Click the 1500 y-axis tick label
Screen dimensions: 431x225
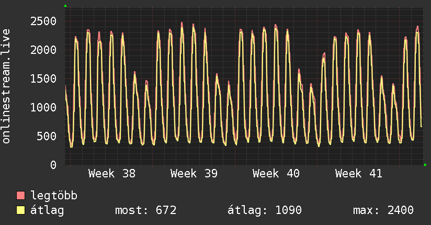43,79
